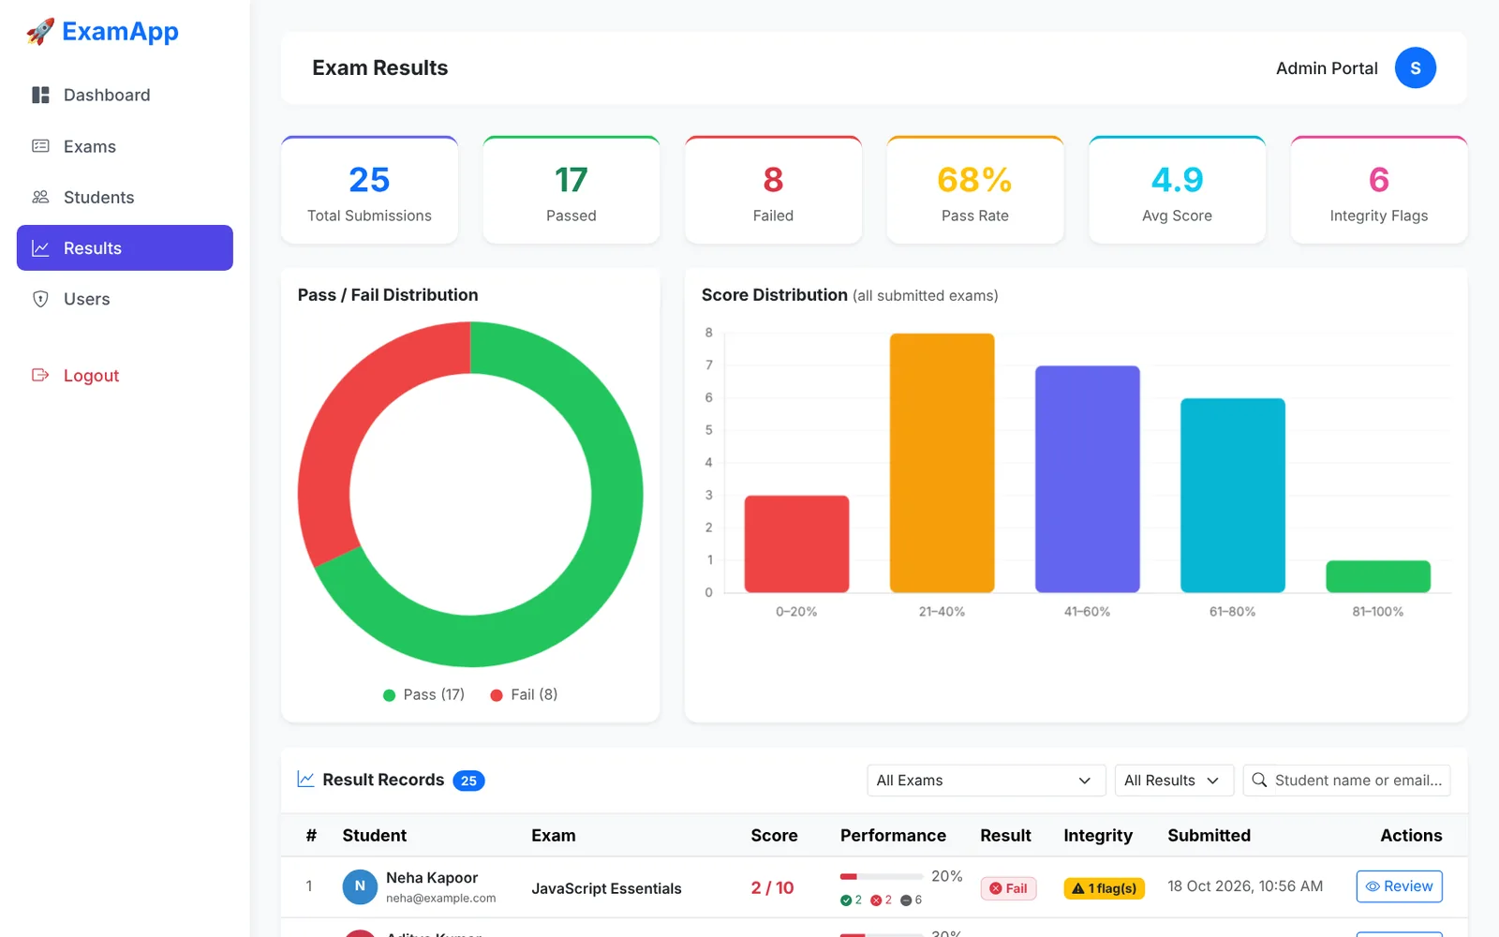Viewport: 1499px width, 937px height.
Task: Click the ExamApp brand title
Action: coord(120,32)
